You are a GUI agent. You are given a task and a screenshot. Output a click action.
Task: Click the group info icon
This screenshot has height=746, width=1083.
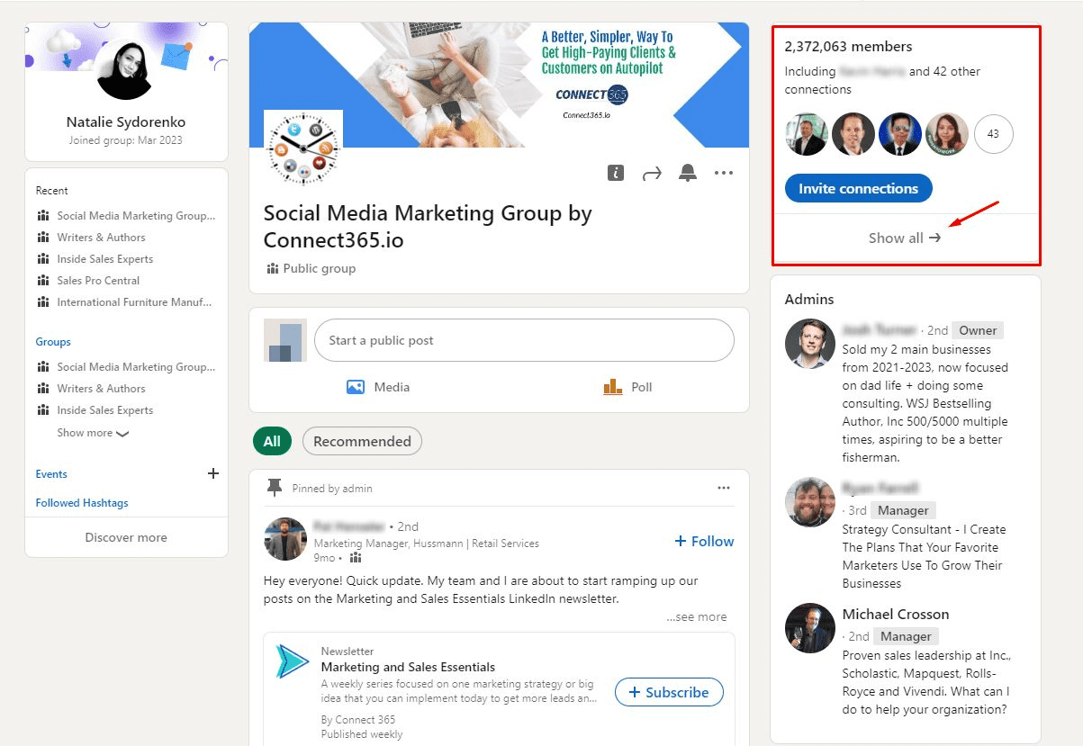[x=616, y=174]
